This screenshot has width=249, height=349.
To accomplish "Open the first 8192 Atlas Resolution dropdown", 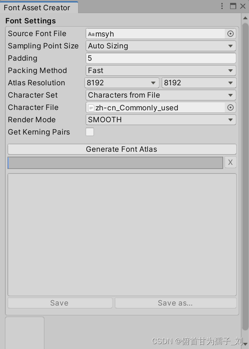I will [x=122, y=82].
